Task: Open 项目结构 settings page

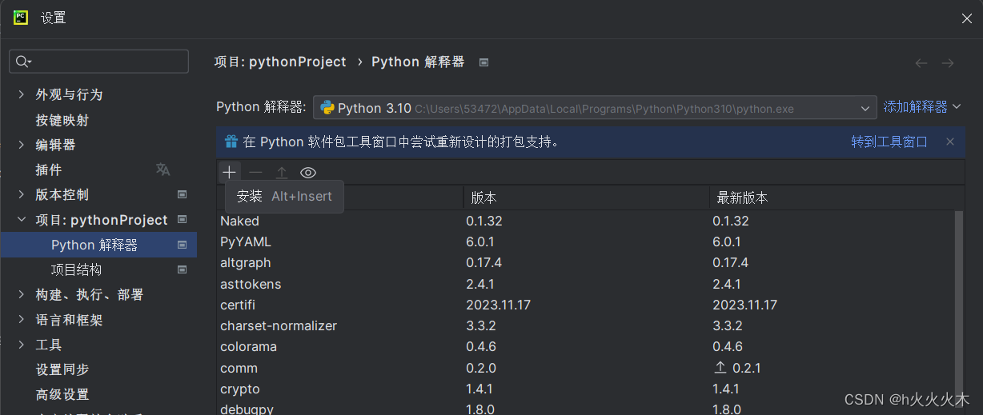Action: (x=76, y=269)
